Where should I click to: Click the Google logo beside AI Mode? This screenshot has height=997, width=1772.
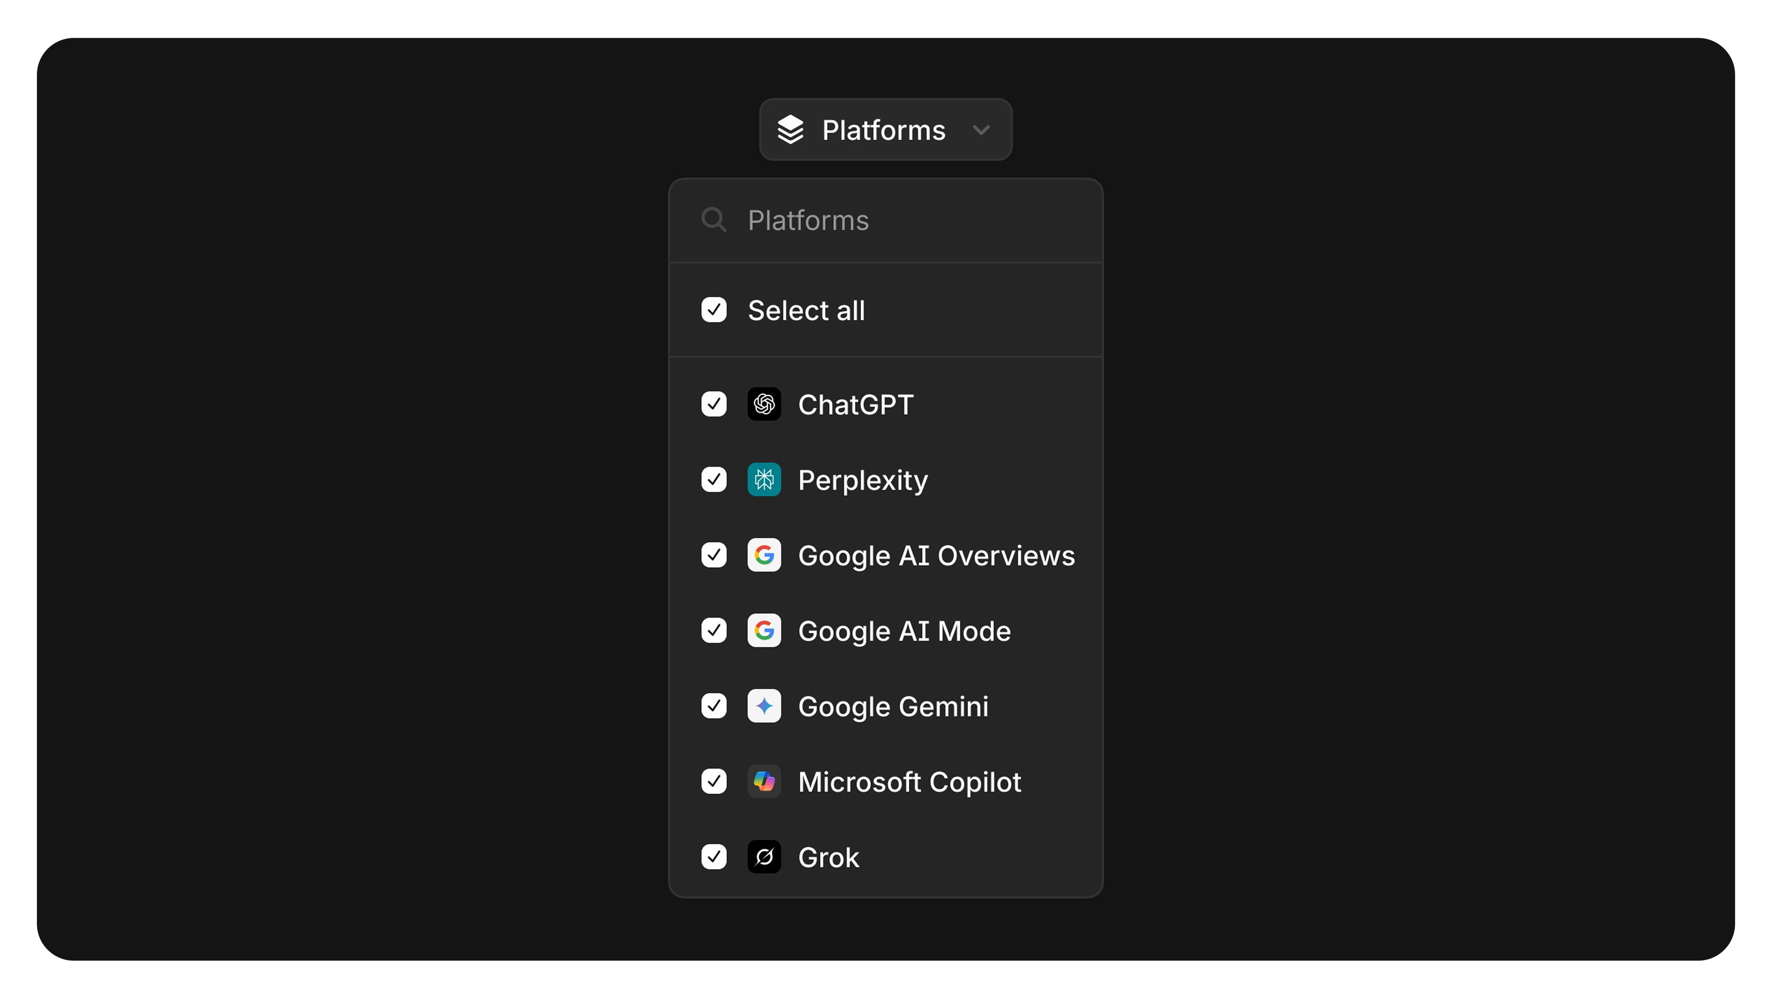click(764, 631)
